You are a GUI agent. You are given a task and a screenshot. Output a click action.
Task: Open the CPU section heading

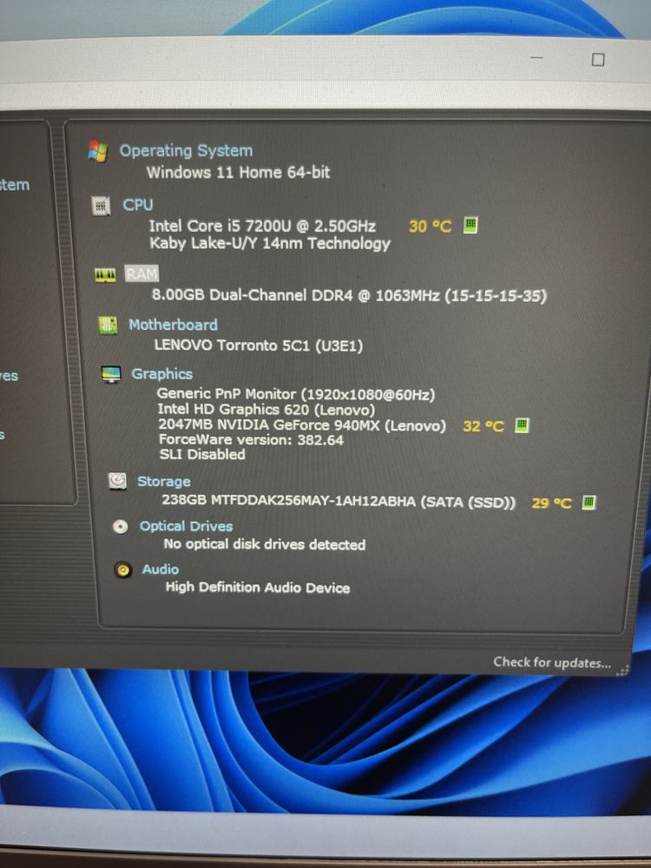(x=138, y=205)
